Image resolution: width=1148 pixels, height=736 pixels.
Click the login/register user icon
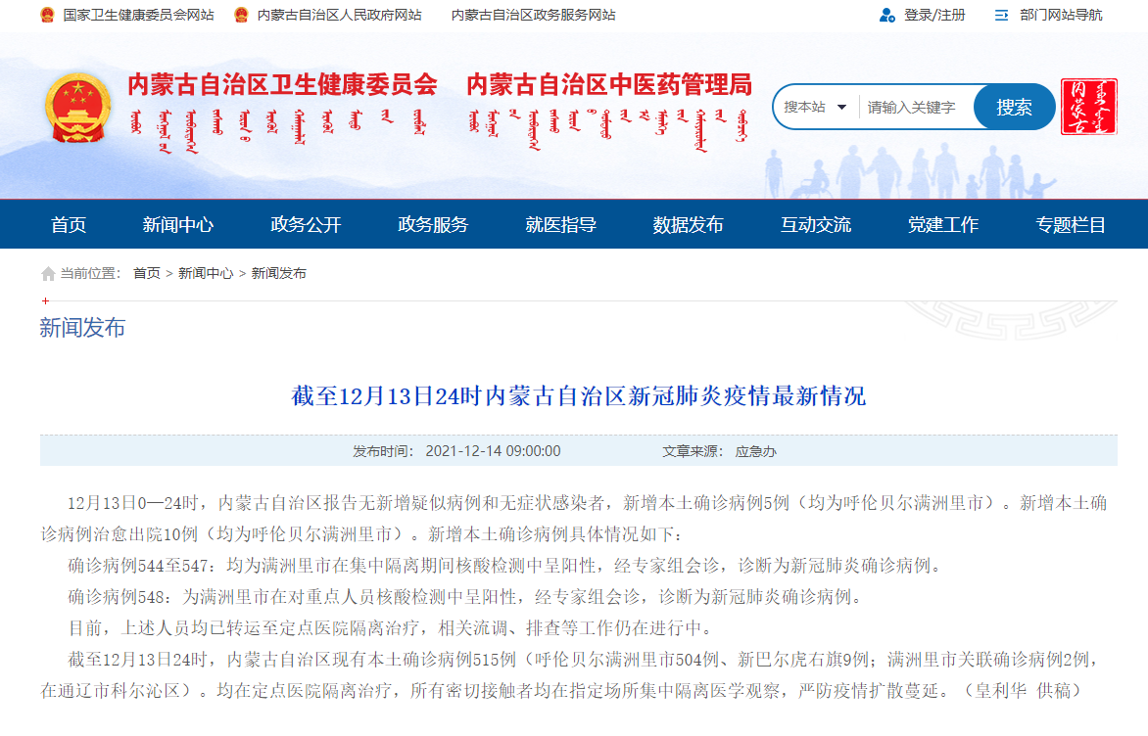887,15
